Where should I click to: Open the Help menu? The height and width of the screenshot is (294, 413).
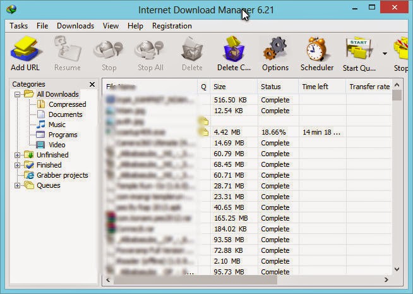(x=135, y=26)
